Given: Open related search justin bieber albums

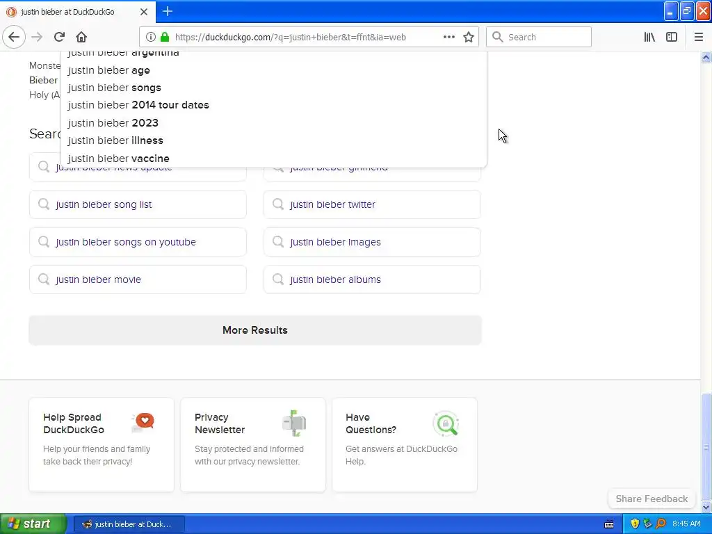Looking at the screenshot, I should point(373,280).
